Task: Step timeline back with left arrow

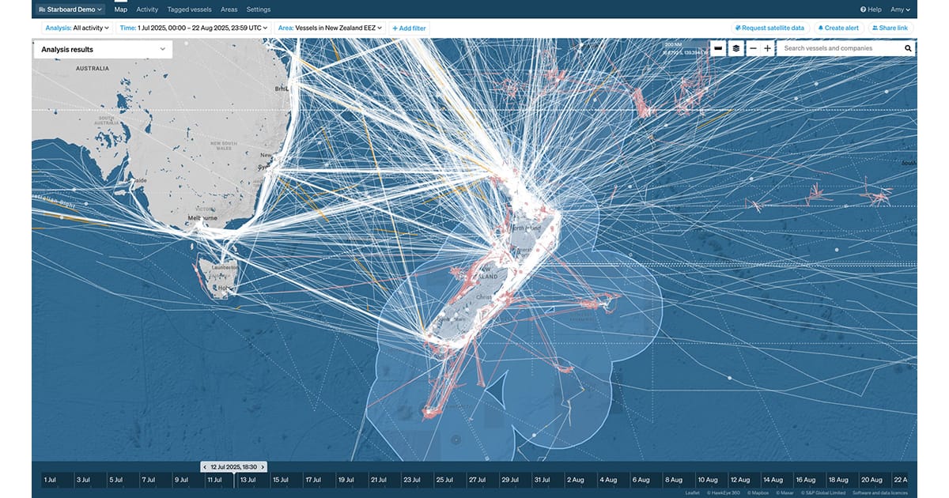Action: (x=205, y=467)
